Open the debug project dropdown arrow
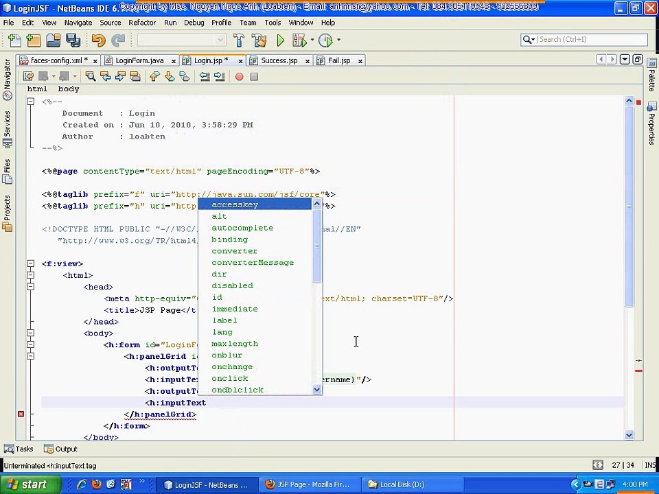 pyautogui.click(x=312, y=40)
